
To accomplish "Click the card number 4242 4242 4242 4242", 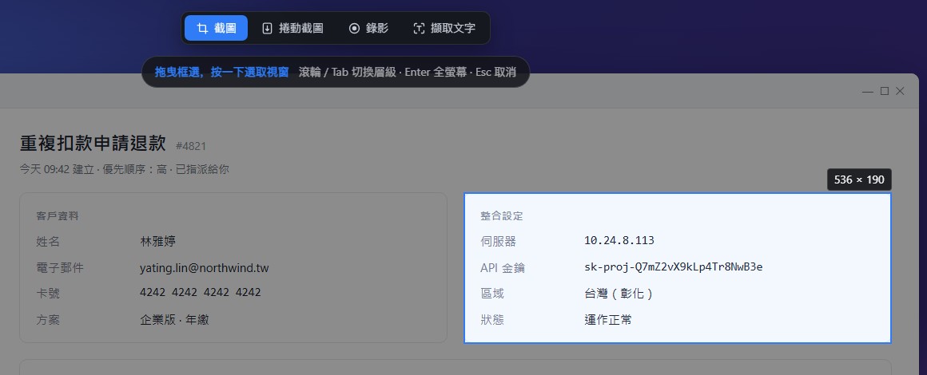I will tap(201, 292).
